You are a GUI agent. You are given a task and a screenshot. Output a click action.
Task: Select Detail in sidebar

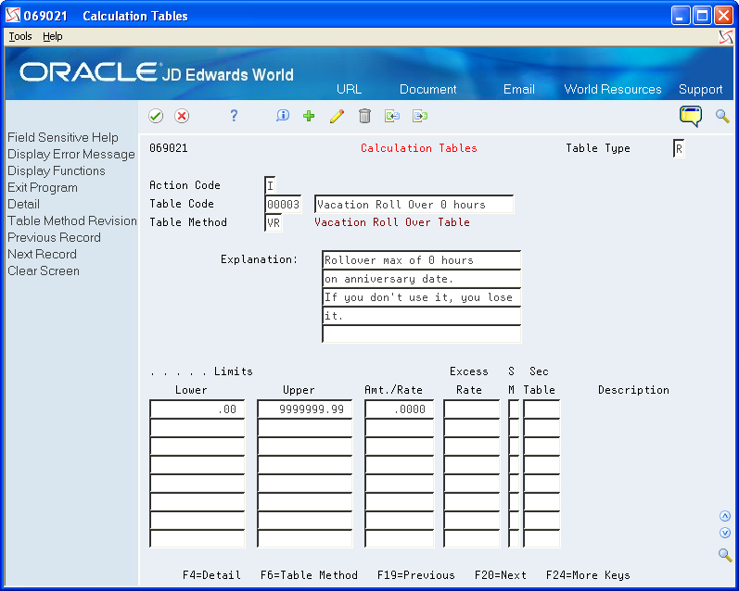[23, 204]
